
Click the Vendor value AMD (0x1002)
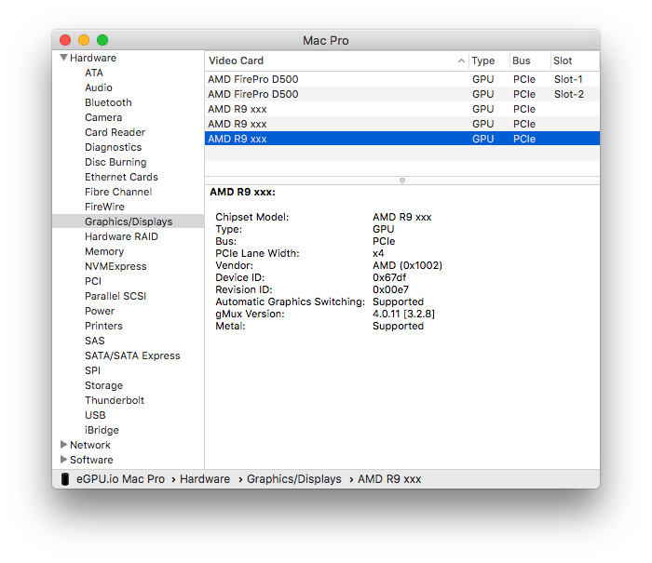(x=408, y=265)
